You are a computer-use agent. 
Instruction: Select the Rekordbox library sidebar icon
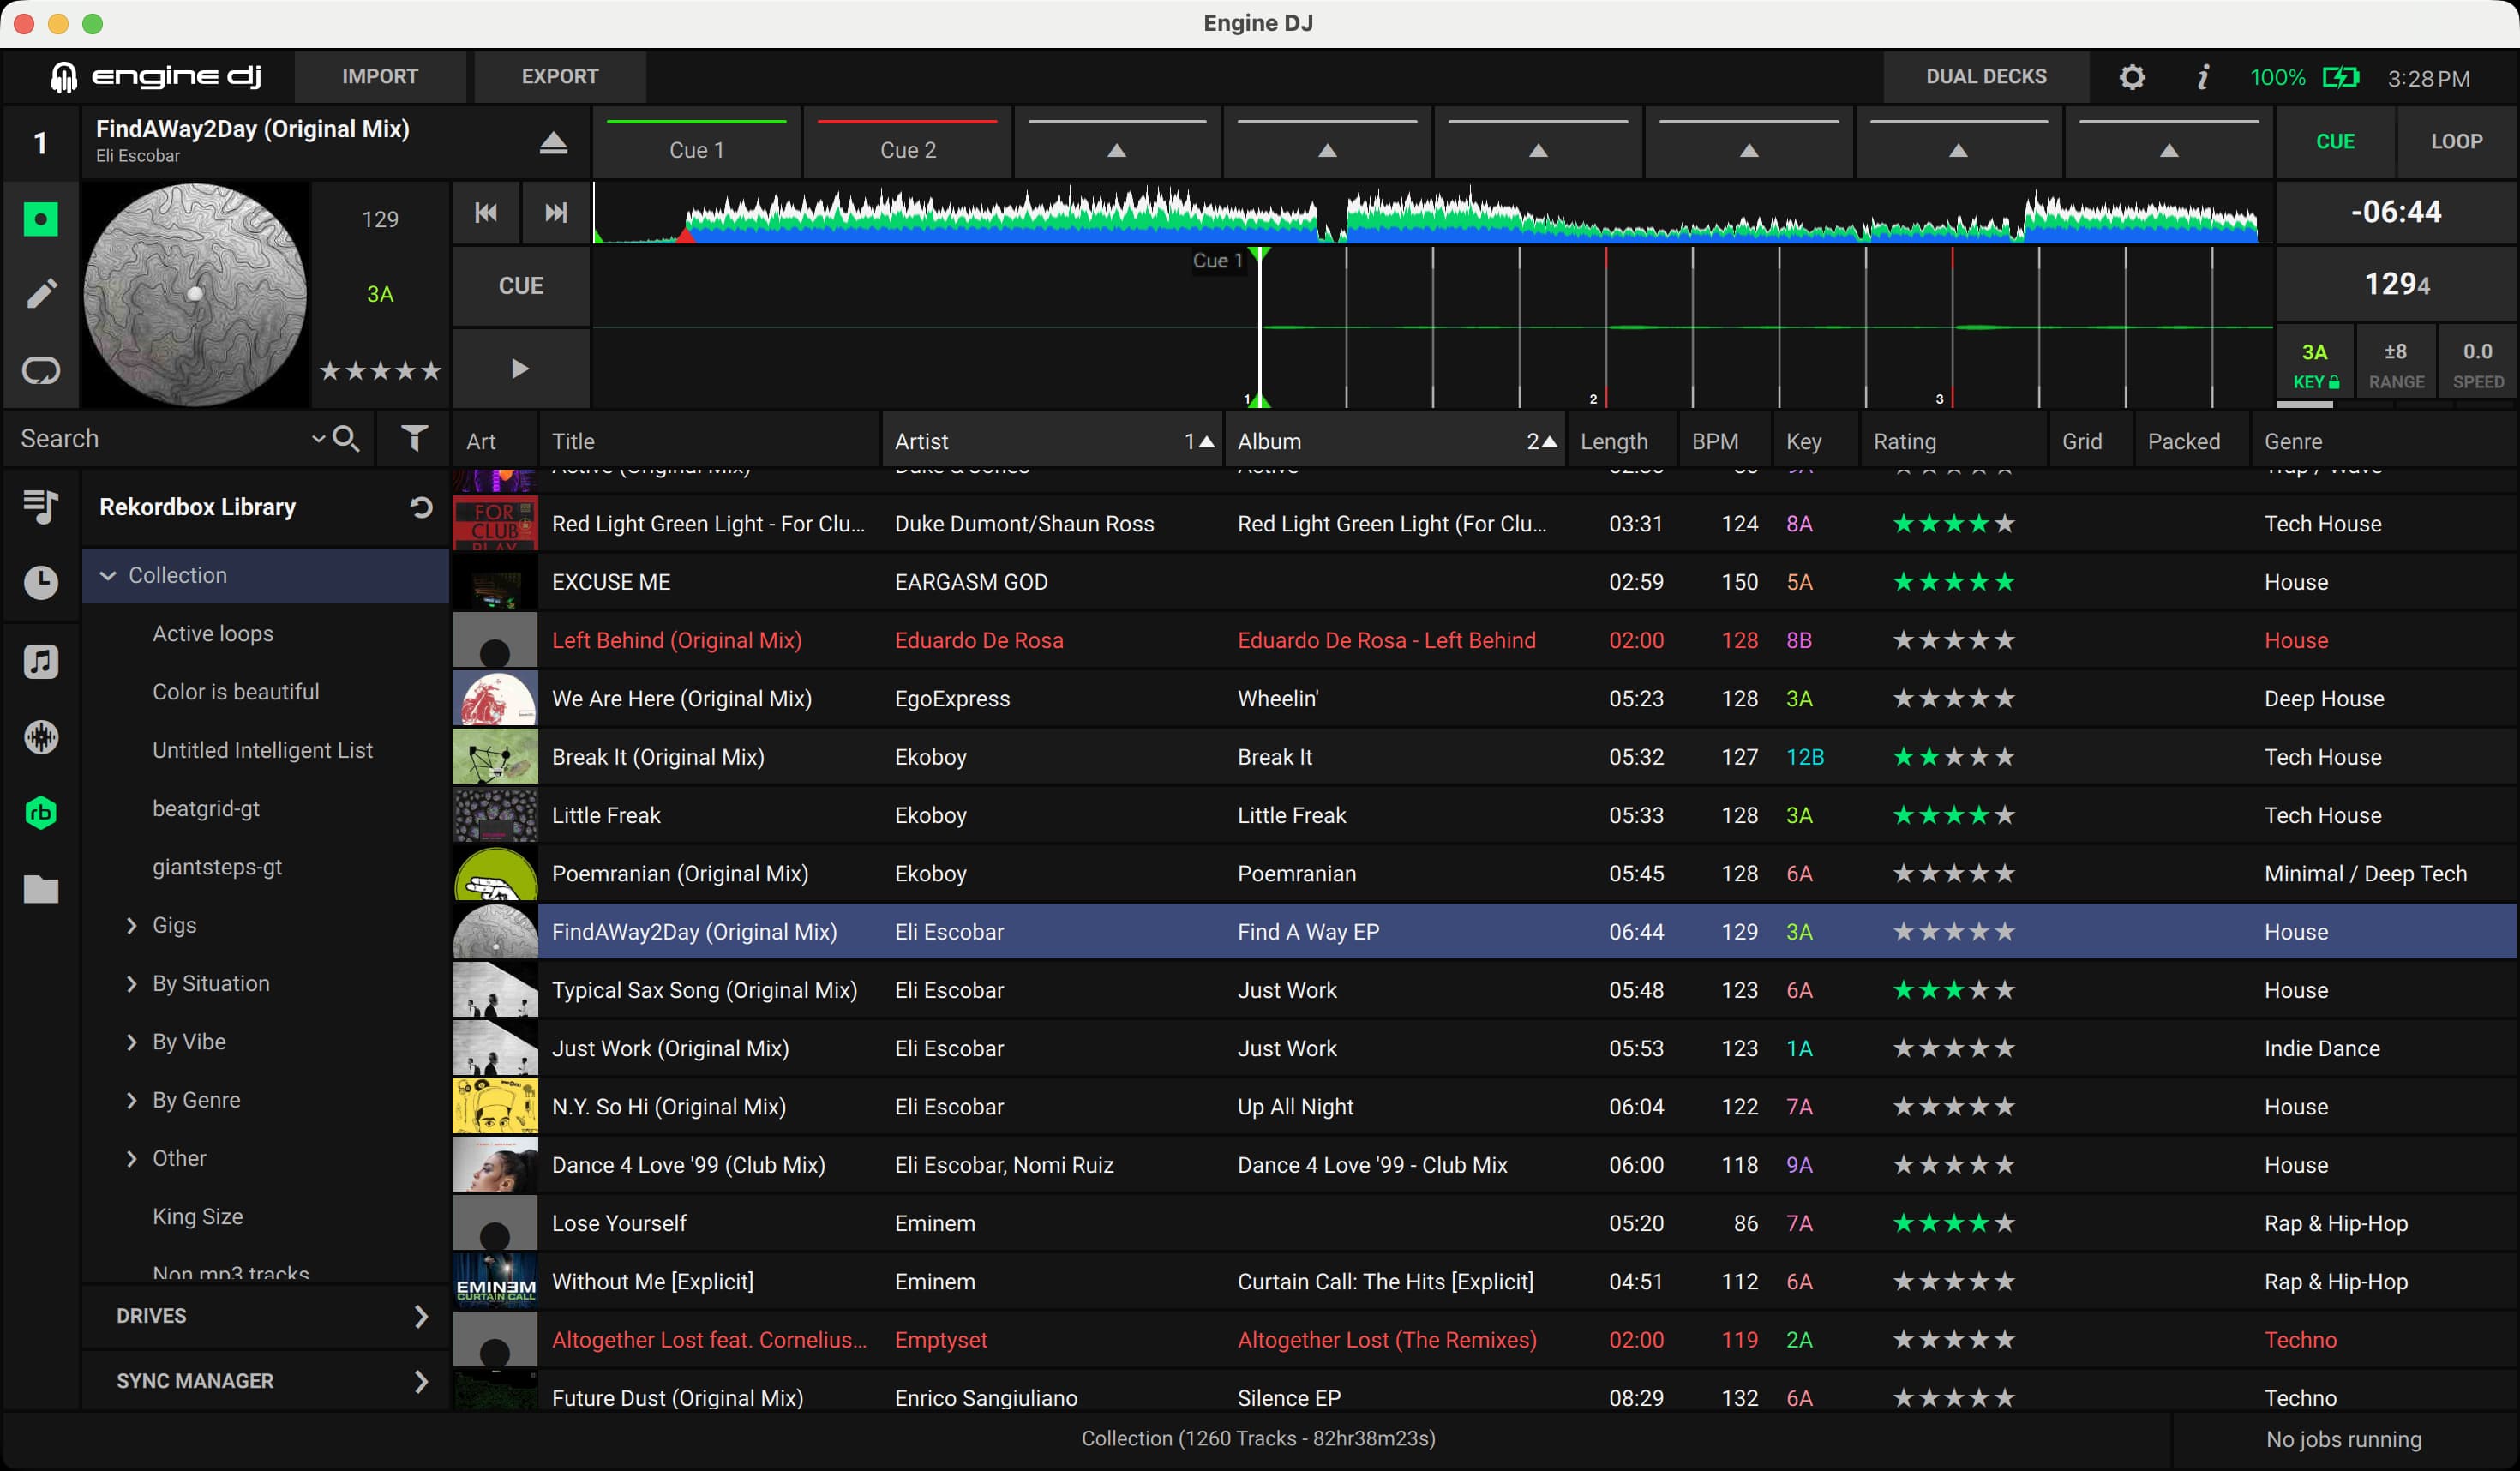pos(41,813)
